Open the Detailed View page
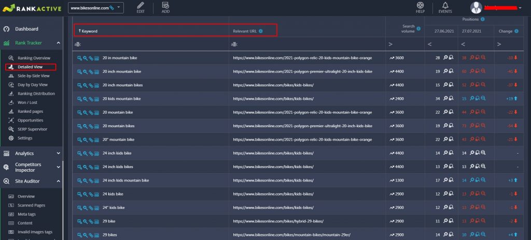The image size is (531, 240). click(x=30, y=67)
